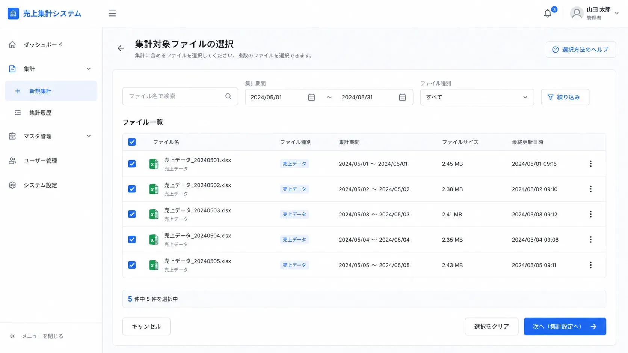Image resolution: width=628 pixels, height=353 pixels.
Task: Go back with the left arrow icon
Action: coord(121,48)
